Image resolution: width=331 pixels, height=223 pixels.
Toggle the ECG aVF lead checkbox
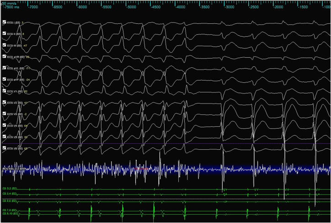pyautogui.click(x=5, y=79)
